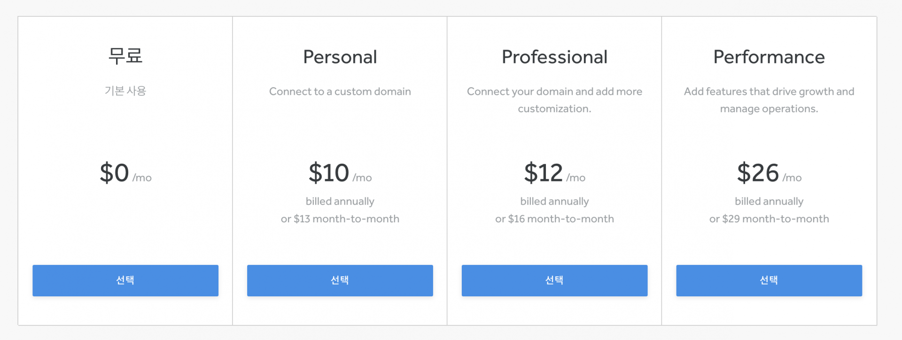Click the $0 /mo price
This screenshot has width=902, height=340.
pyautogui.click(x=125, y=173)
